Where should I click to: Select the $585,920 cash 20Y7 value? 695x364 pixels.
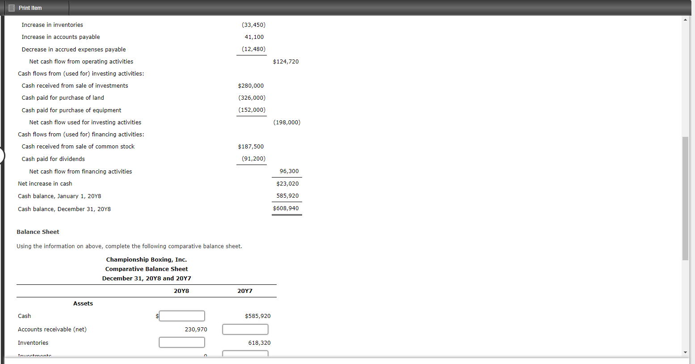258,316
